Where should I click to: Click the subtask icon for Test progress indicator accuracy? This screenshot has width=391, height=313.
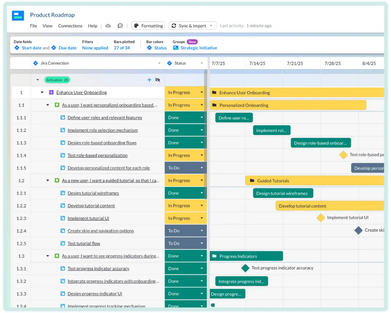click(x=63, y=268)
